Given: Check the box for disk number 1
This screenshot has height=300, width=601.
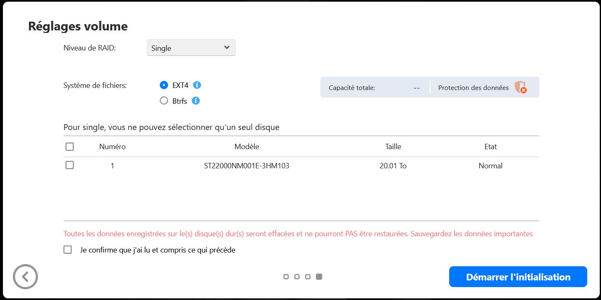Looking at the screenshot, I should point(70,165).
